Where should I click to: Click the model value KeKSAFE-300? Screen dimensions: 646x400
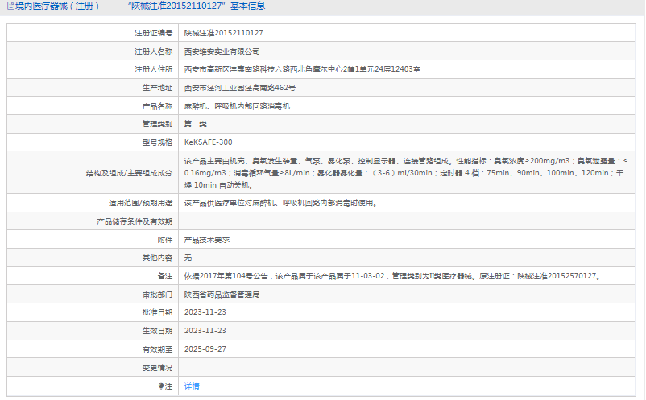[208, 142]
